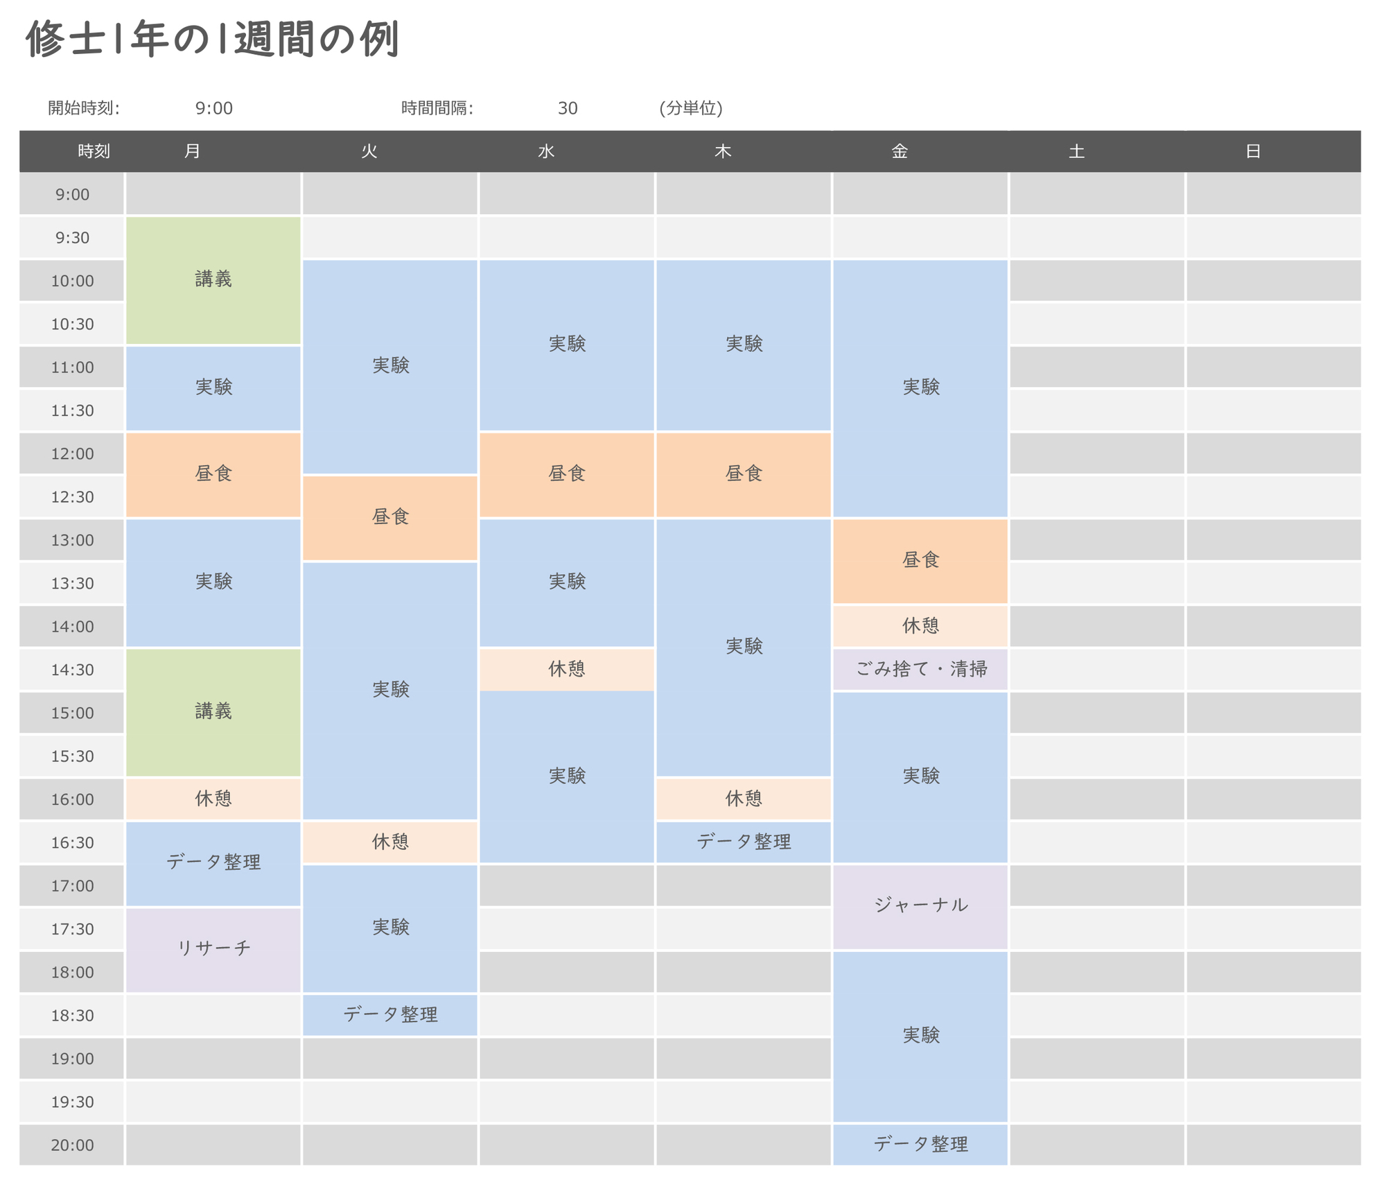Click the 時刻 header cell
The height and width of the screenshot is (1180, 1386).
coord(94,151)
